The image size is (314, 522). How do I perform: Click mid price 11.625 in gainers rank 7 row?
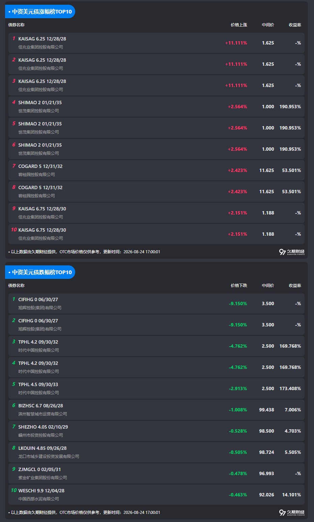coord(266,170)
